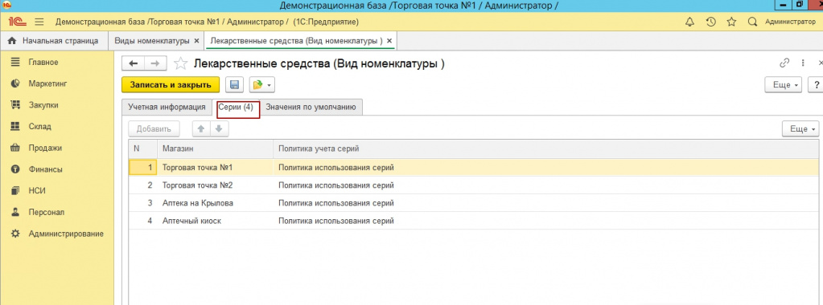Click Персонал person icon

coord(15,212)
